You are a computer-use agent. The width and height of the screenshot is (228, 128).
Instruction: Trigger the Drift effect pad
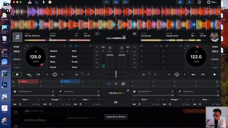(82, 51)
